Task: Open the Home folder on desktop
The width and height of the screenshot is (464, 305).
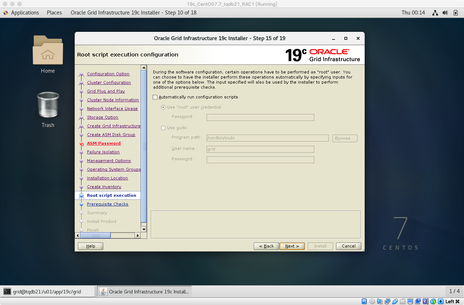Action: click(48, 50)
